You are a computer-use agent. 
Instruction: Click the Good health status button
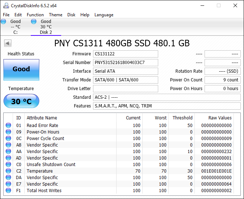(x=21, y=69)
